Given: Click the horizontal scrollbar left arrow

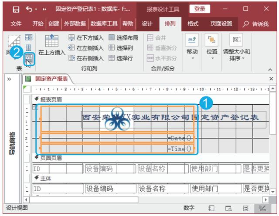Looking at the screenshot, I should (x=26, y=199).
